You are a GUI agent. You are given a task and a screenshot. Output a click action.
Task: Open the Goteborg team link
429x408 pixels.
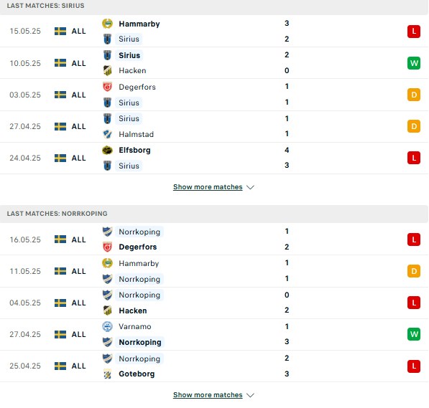137,374
